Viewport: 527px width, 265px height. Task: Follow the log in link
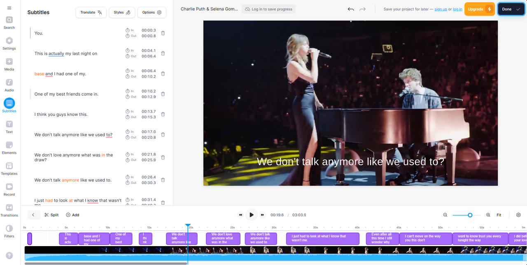457,9
